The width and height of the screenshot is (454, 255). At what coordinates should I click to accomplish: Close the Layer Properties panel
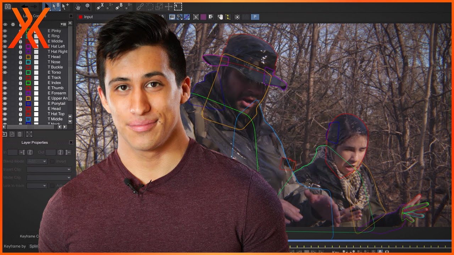[x=71, y=142]
